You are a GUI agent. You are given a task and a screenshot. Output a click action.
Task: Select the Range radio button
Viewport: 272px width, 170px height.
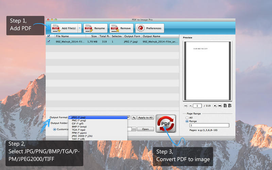click(187, 121)
